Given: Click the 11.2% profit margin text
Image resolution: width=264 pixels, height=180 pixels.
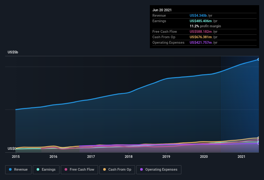Looking at the screenshot, I should pos(205,26).
